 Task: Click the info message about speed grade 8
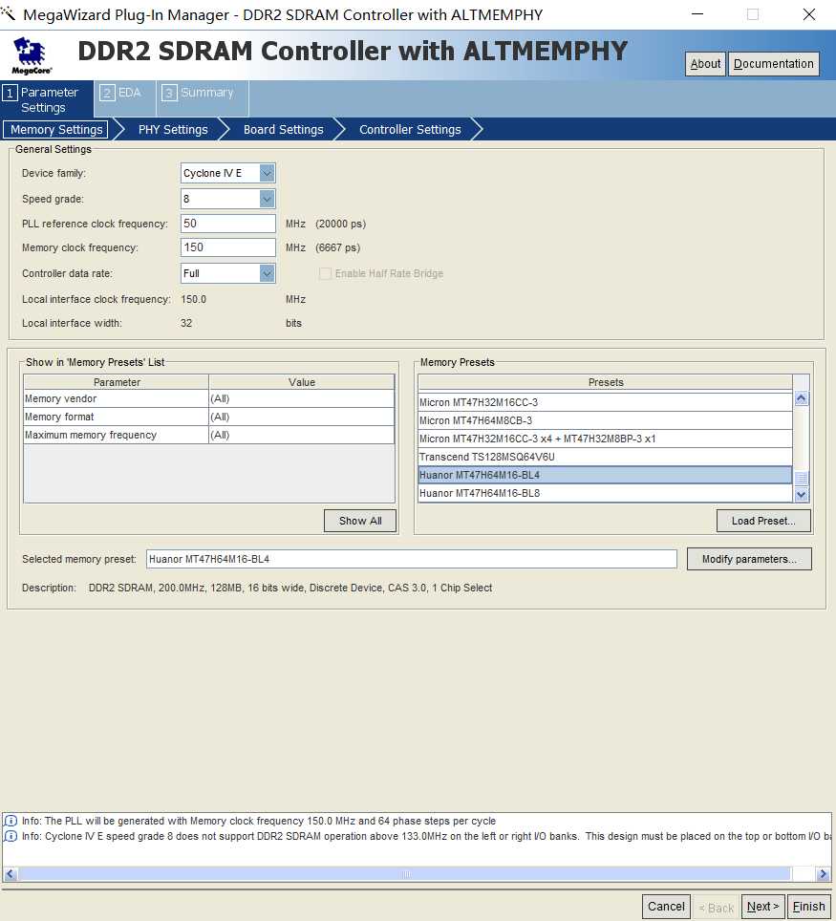426,836
